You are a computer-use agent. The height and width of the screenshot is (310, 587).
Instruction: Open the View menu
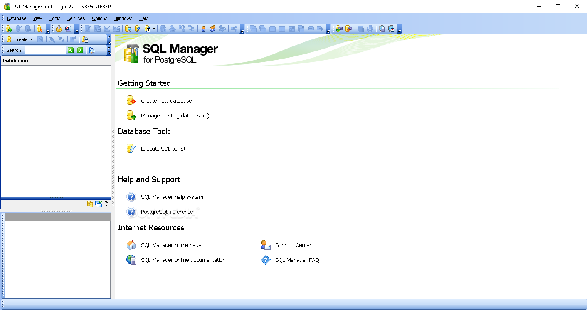click(38, 18)
